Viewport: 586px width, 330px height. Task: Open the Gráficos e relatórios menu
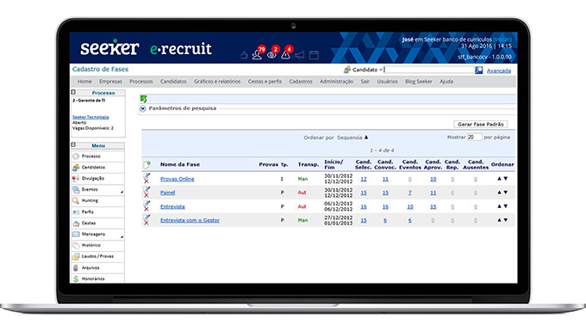pos(217,82)
